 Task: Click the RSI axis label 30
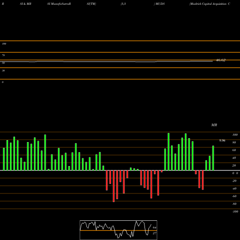[x=3, y=71]
